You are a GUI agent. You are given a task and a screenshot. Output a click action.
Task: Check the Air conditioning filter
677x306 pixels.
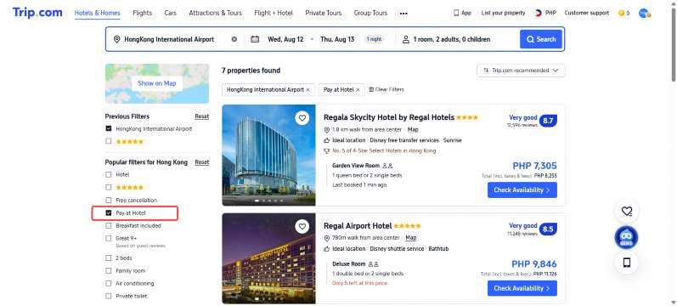[109, 284]
